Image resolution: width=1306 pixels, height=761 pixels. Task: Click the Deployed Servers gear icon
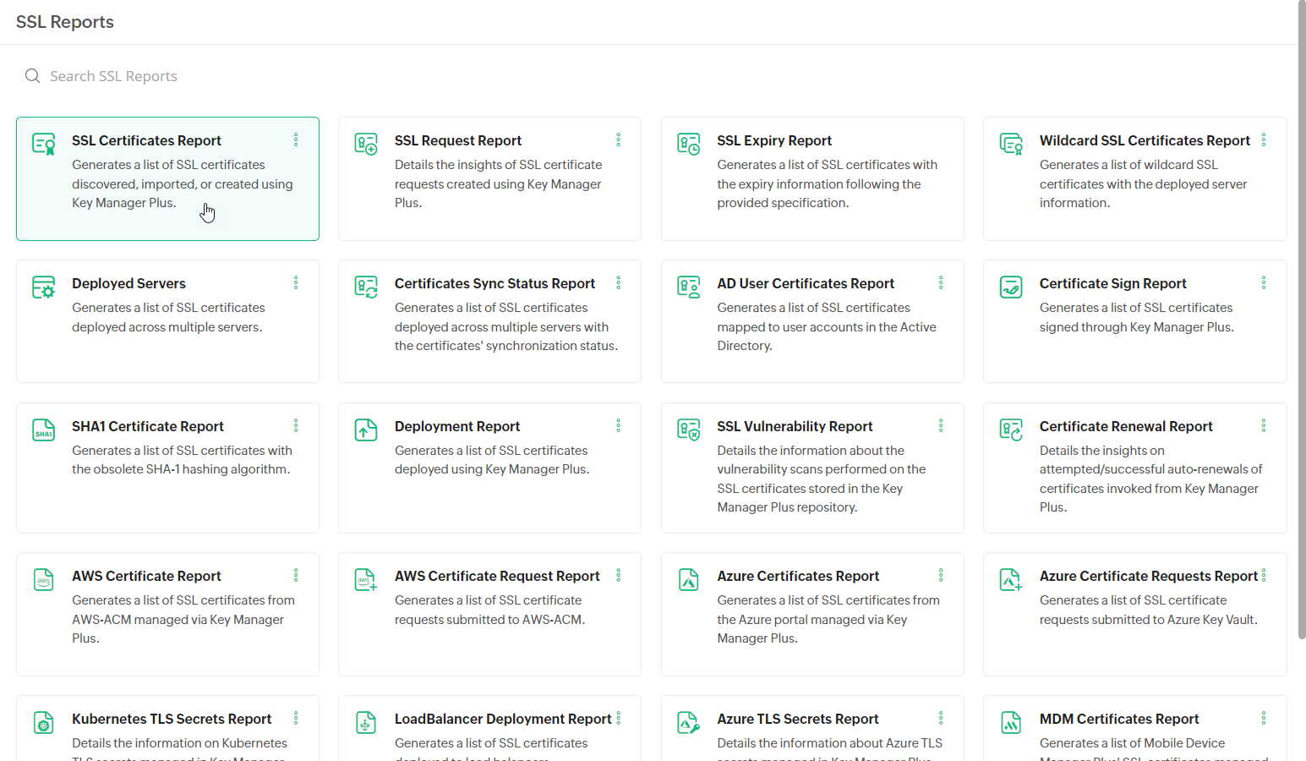(x=44, y=287)
